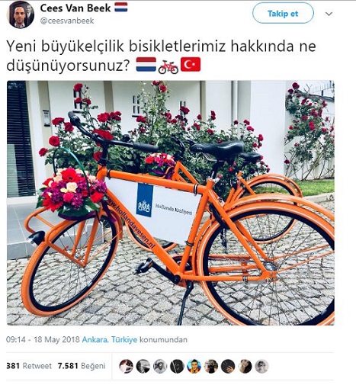View the 381 Retweet list
Viewport: 356px width, 385px height.
(29, 366)
